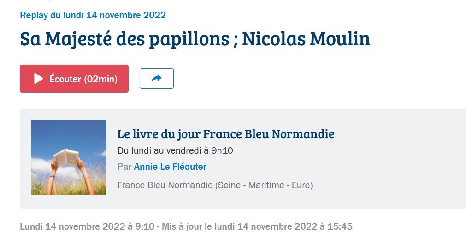Click the Mis à jour à 15:45 timestamp
Viewport: 466px width, 243px height.
pyautogui.click(x=257, y=226)
